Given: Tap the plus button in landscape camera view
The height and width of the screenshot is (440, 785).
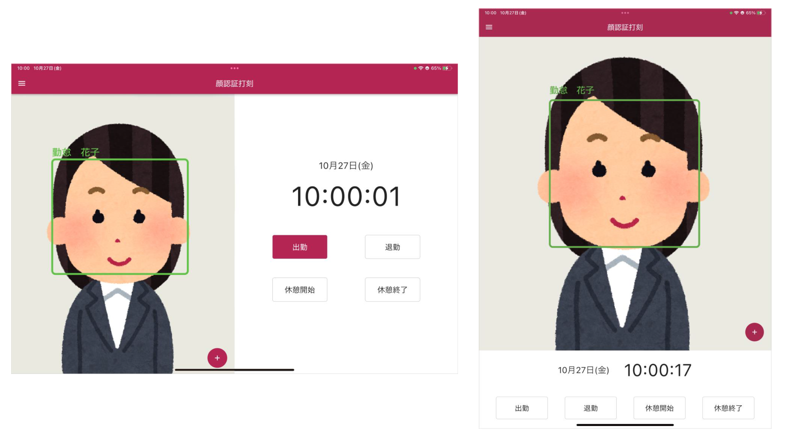Looking at the screenshot, I should click(217, 358).
